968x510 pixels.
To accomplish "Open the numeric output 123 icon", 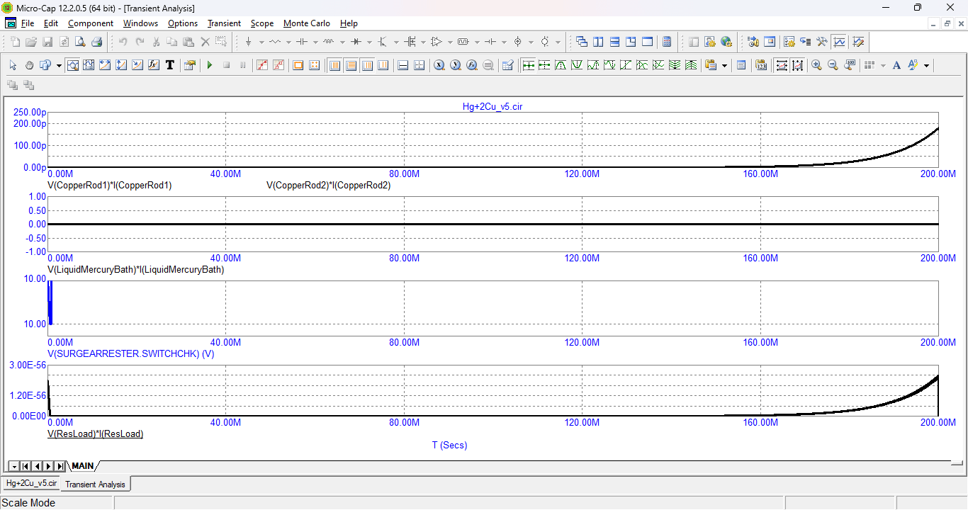I will pos(761,65).
